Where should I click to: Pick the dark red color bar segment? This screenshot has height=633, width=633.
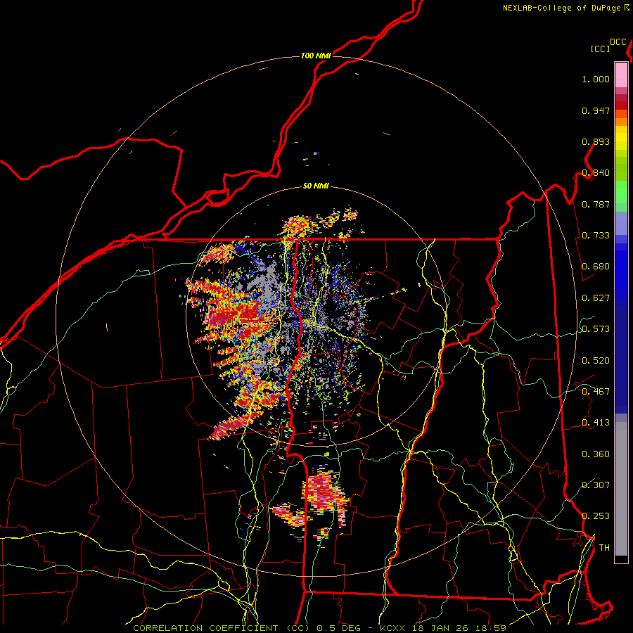[621, 105]
